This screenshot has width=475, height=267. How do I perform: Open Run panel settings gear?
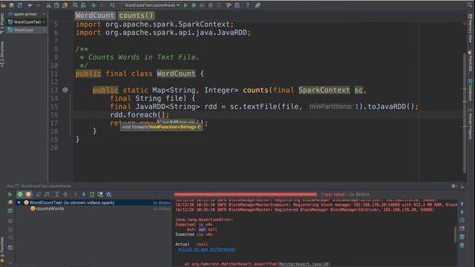(453, 186)
